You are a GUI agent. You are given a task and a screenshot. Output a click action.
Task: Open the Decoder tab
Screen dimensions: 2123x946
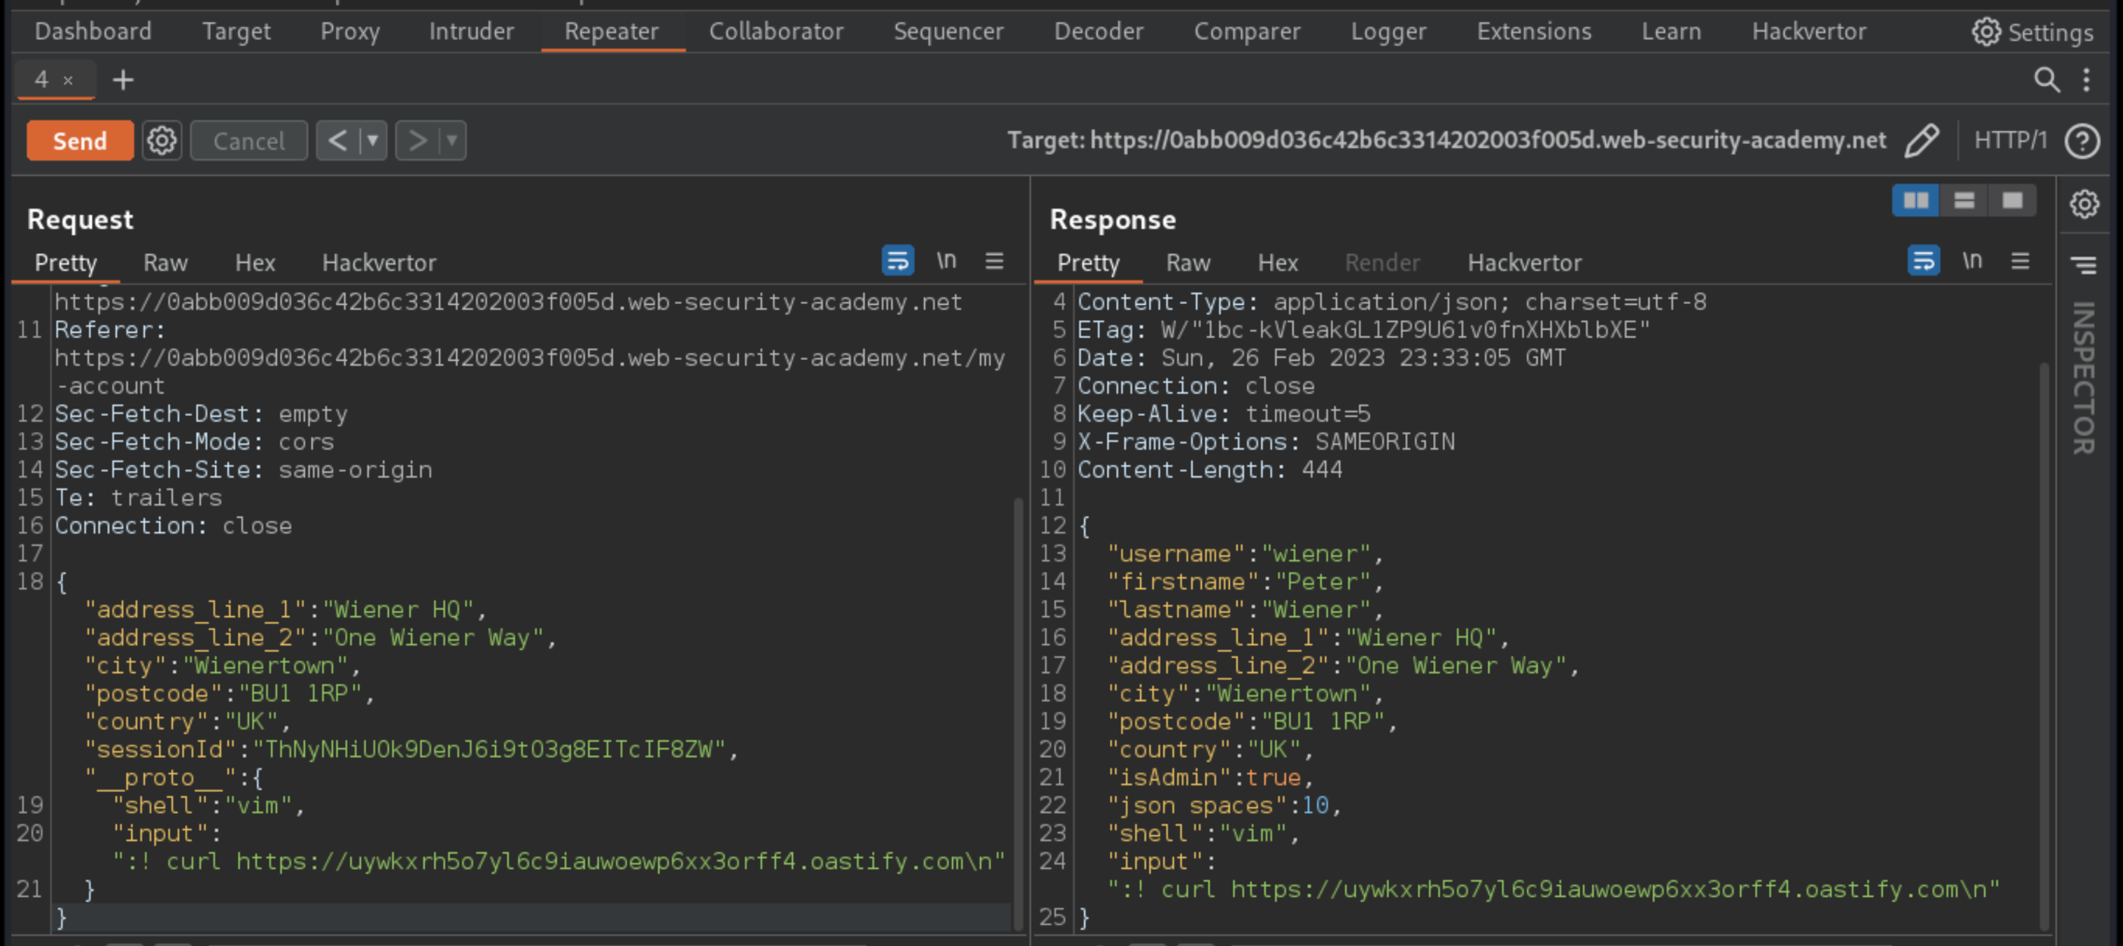[x=1098, y=31]
